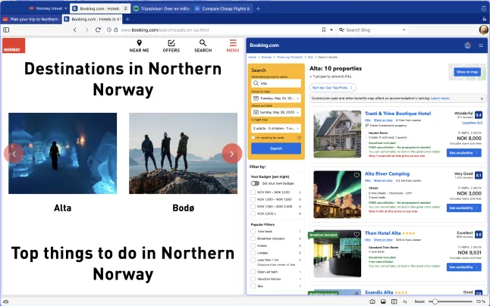Image resolution: width=490 pixels, height=306 pixels.
Task: Reload the current page
Action: (x=98, y=30)
